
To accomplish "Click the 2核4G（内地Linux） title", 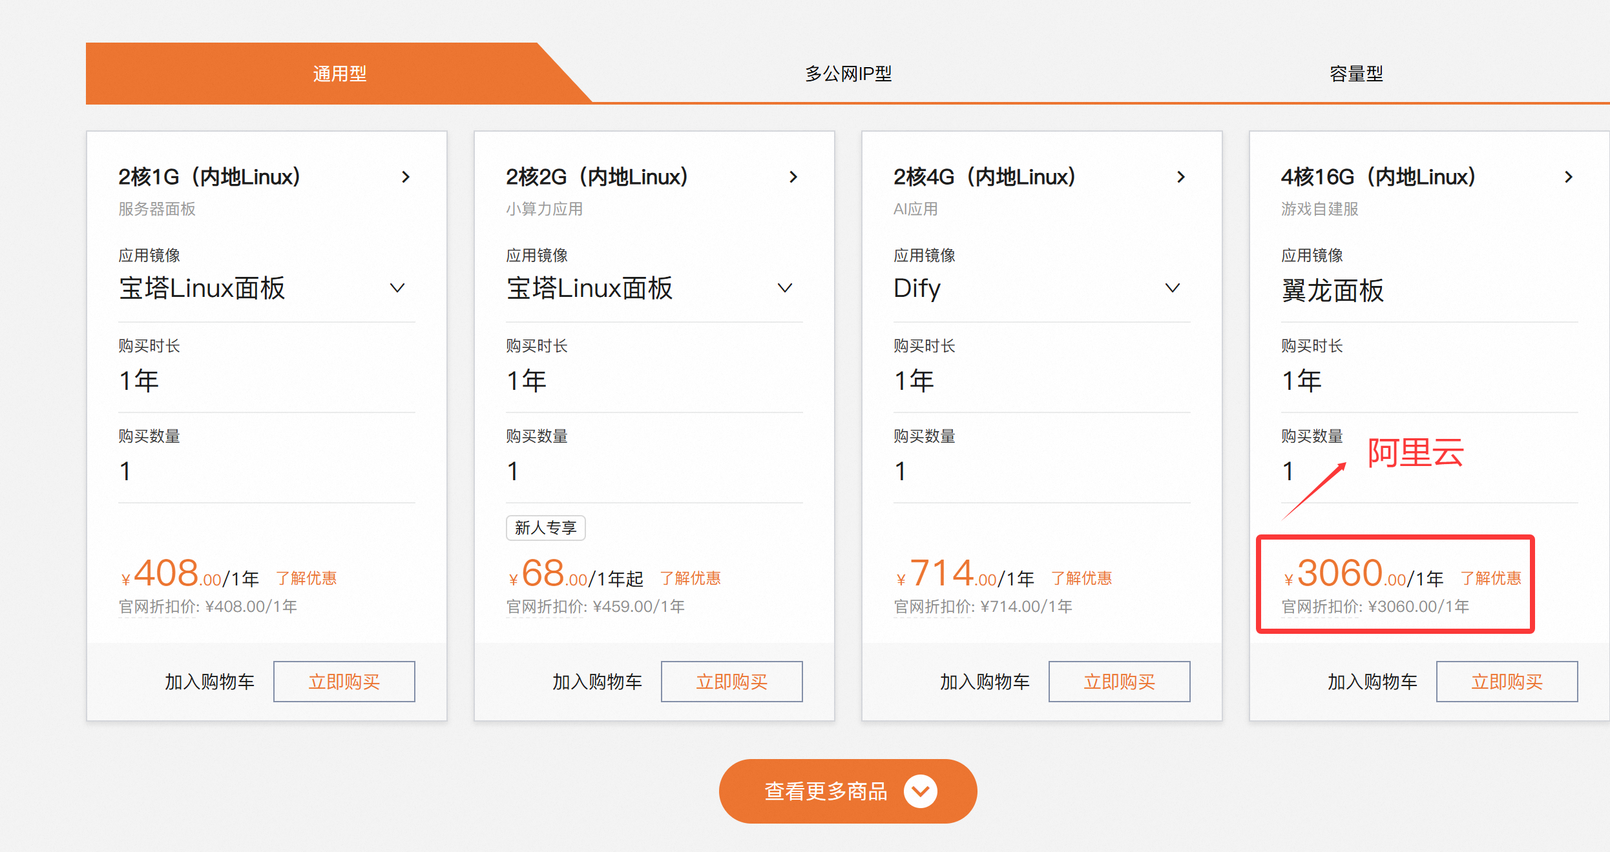I will point(985,177).
